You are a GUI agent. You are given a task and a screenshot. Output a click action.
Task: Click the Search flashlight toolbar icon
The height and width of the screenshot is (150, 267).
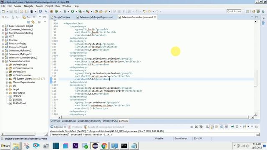click(x=106, y=11)
